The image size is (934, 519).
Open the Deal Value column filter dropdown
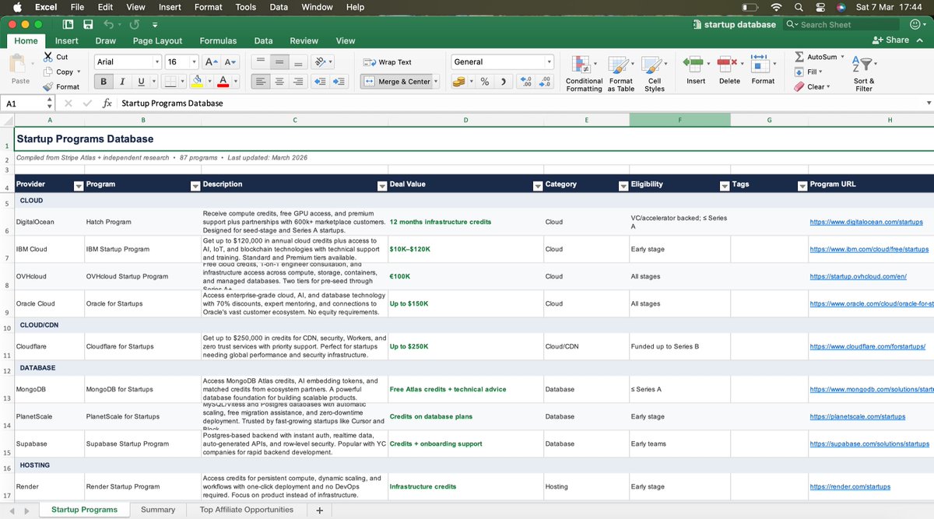click(538, 185)
